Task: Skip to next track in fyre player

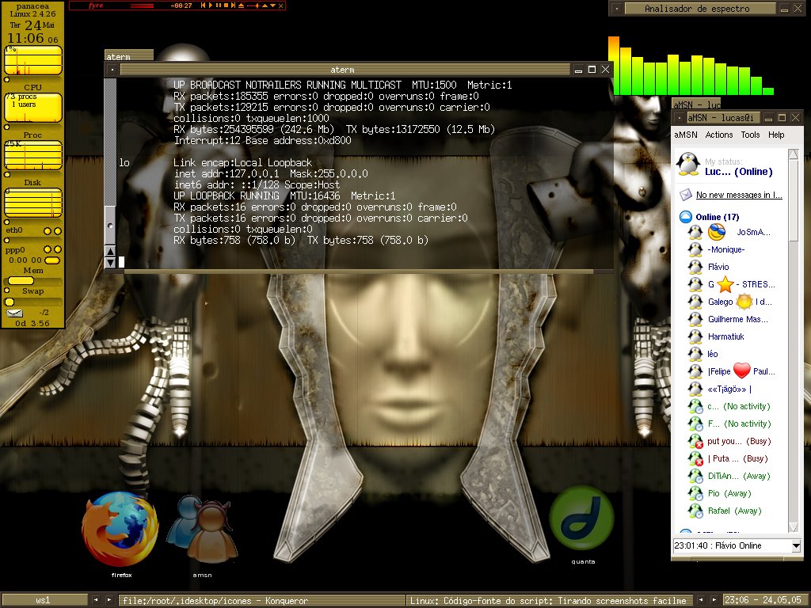Action: click(234, 6)
